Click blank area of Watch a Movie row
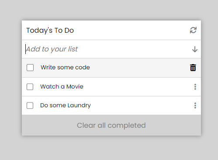 (138, 87)
